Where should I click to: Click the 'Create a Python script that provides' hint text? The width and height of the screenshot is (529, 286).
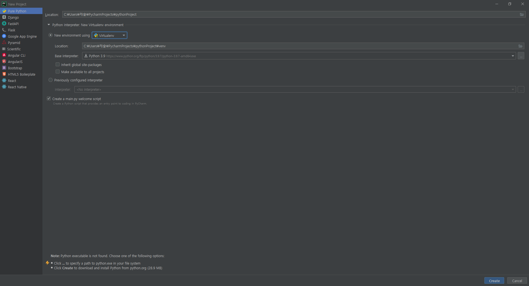click(x=100, y=104)
